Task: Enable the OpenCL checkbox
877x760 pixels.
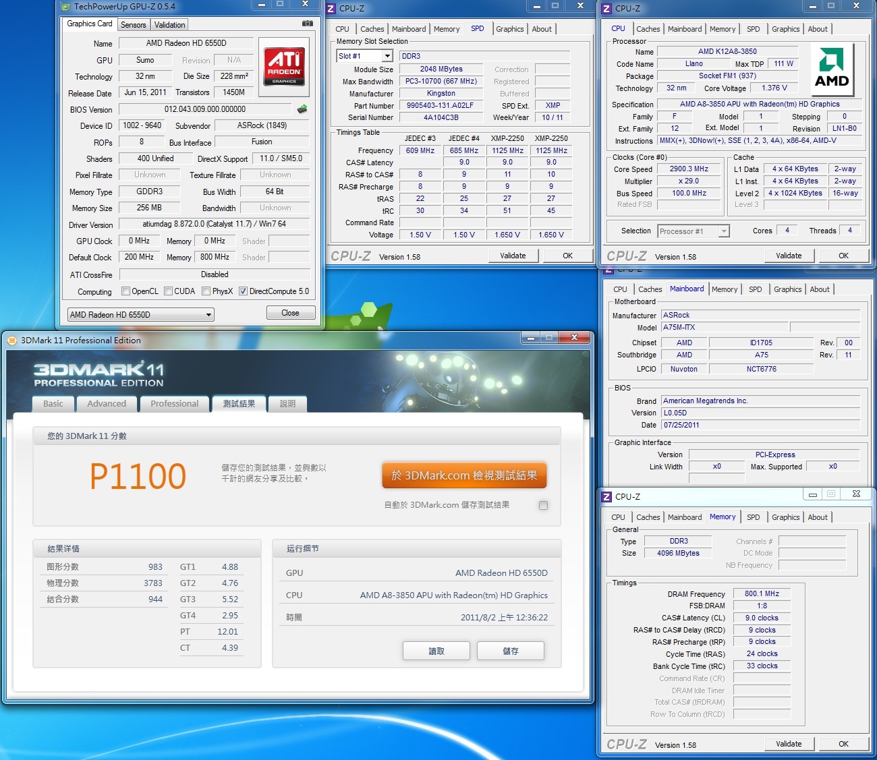Action: click(125, 291)
